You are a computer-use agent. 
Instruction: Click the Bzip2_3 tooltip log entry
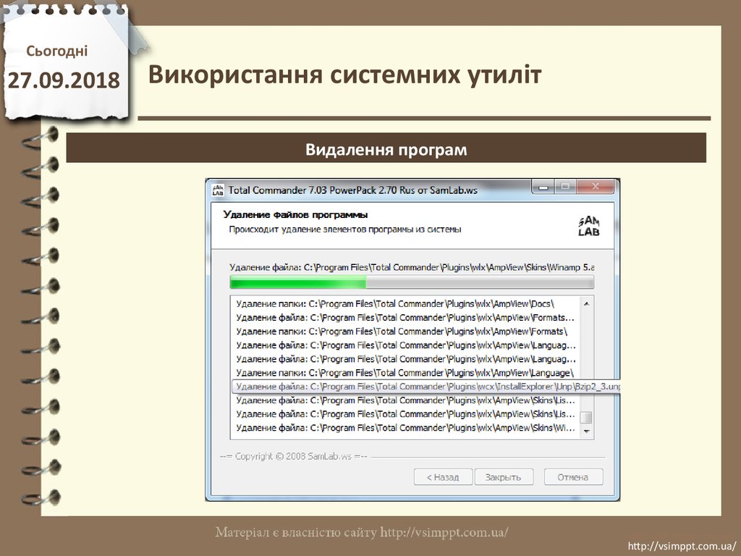(427, 387)
